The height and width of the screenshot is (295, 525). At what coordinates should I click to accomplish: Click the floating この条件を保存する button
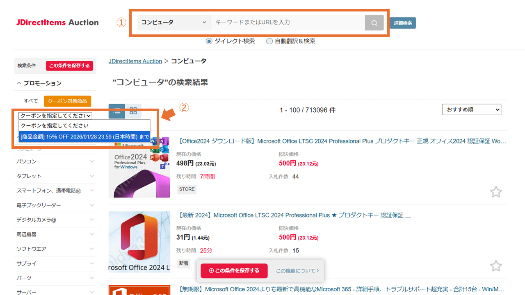(234, 271)
